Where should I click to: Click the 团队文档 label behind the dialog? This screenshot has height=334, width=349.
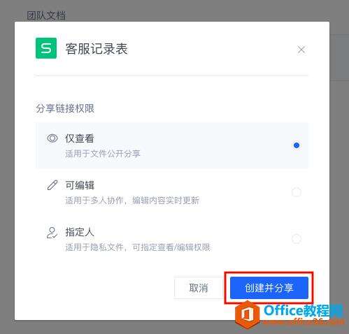point(46,15)
